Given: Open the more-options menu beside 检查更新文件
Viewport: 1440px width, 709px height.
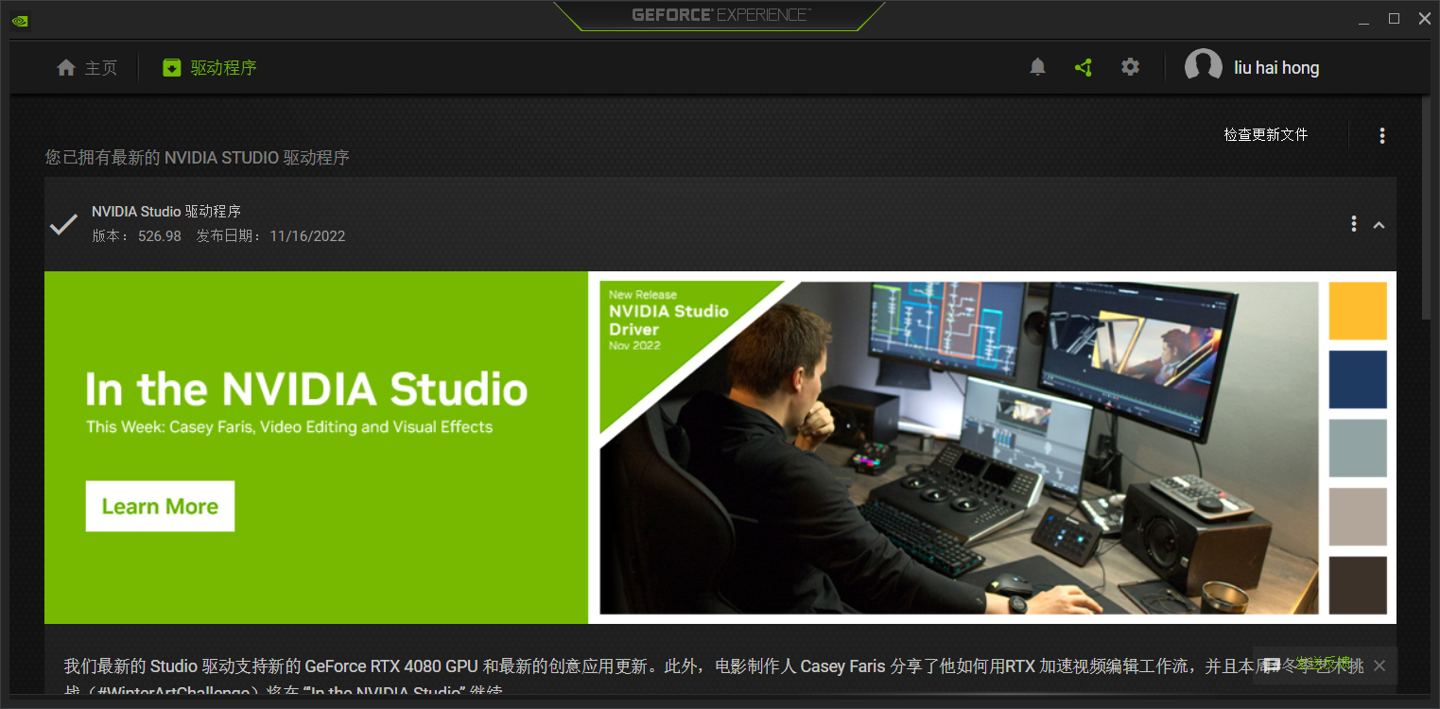Looking at the screenshot, I should (1382, 135).
